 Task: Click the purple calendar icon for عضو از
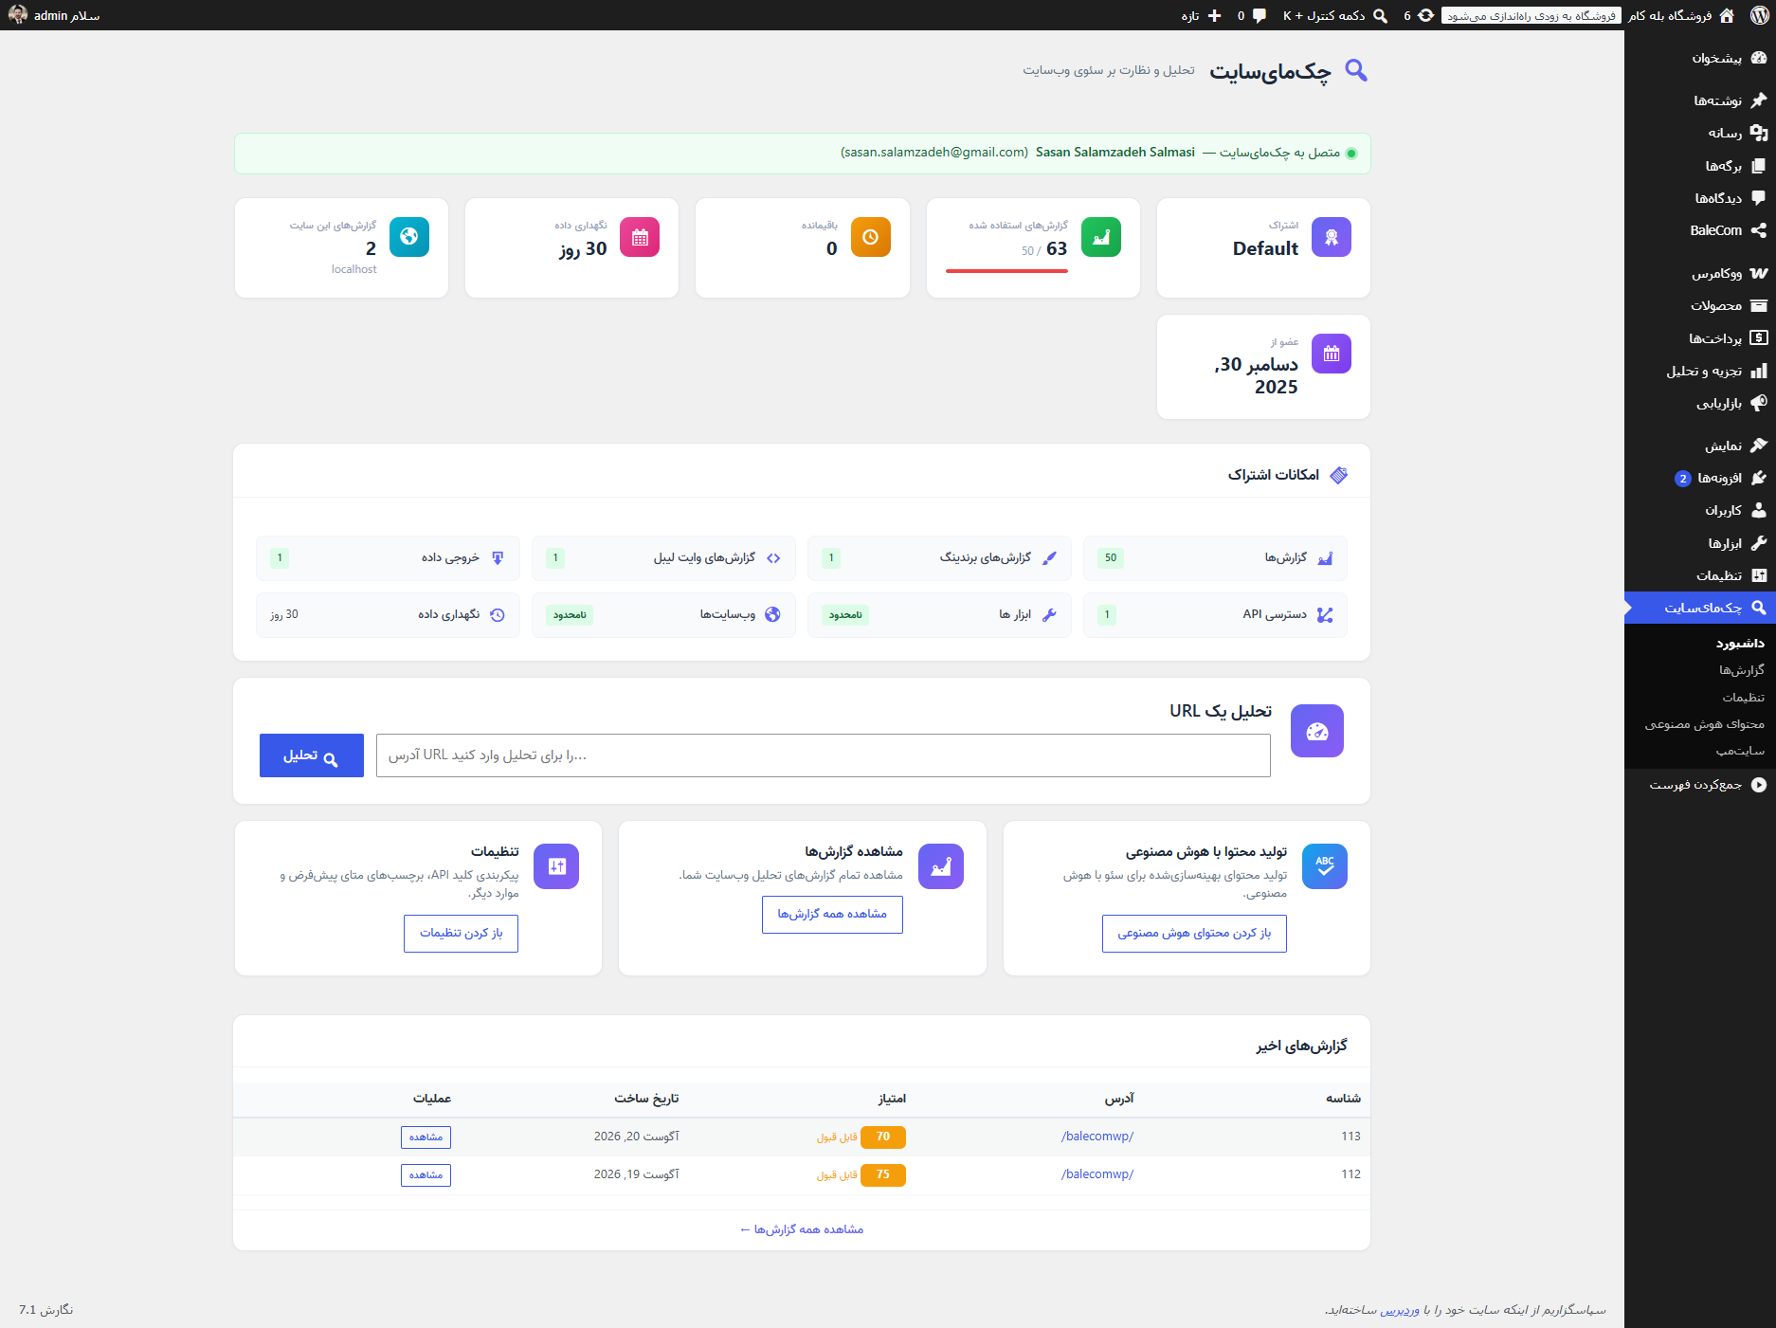point(1332,354)
